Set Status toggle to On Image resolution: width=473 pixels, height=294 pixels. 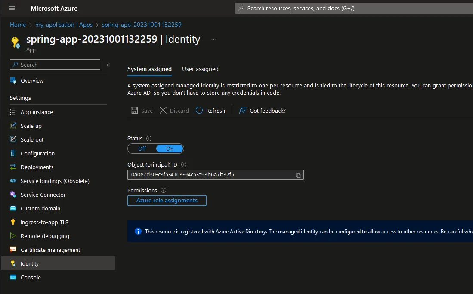(170, 149)
